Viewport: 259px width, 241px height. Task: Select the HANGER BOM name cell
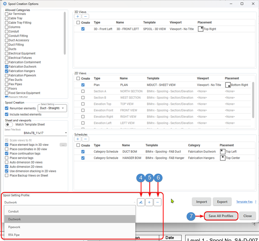coord(132,158)
